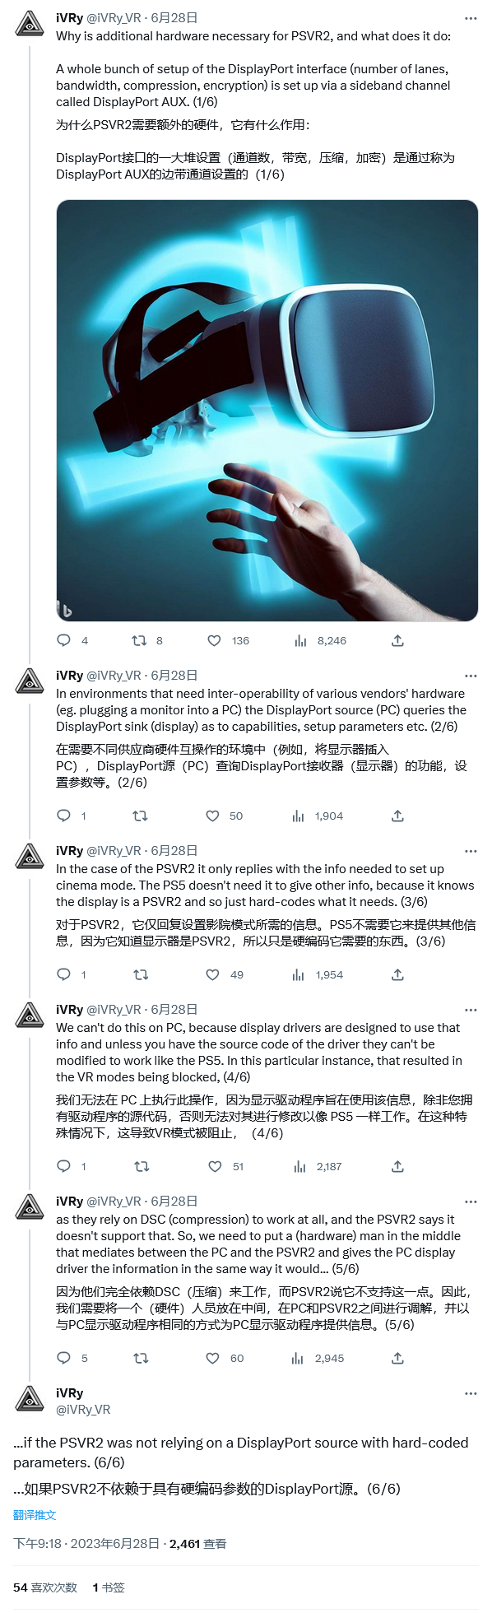Retweet the (3/6) tweet about cinema mode
Image resolution: width=492 pixels, height=1613 pixels.
click(141, 974)
